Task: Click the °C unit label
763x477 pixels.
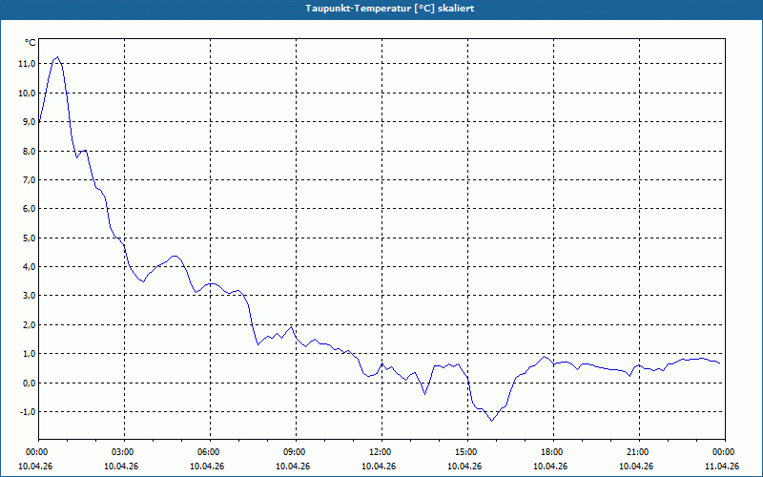Action: (31, 43)
